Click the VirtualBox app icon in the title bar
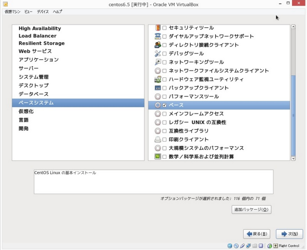Image resolution: width=307 pixels, height=250 pixels. 6,4
